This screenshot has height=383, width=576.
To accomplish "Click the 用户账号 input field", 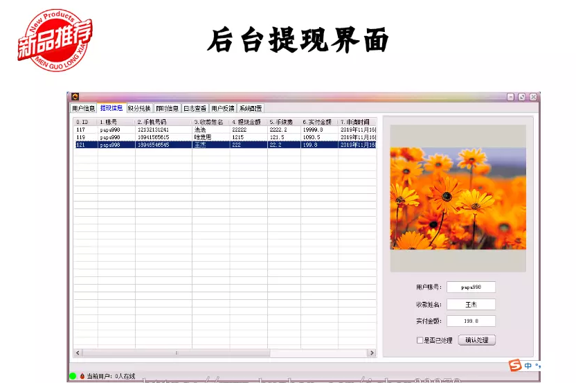I will tap(471, 287).
